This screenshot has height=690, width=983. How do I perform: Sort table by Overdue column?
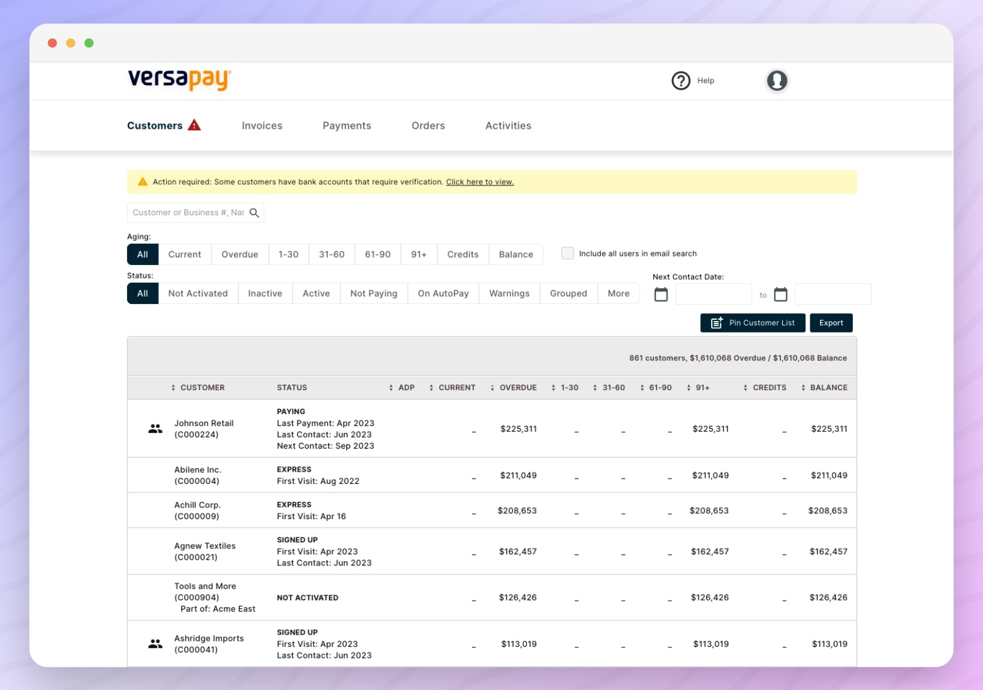coord(513,387)
